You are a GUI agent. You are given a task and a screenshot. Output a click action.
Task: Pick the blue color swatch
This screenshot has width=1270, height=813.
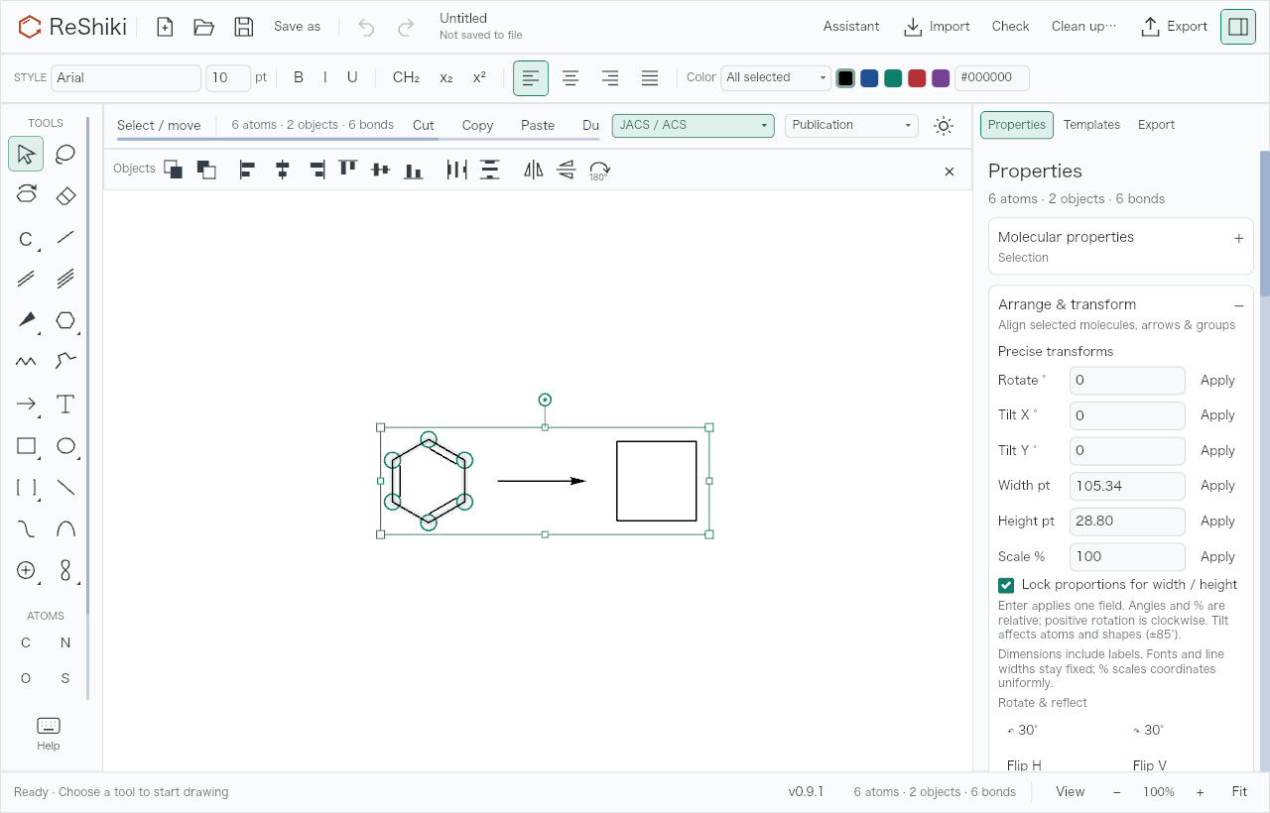pyautogui.click(x=869, y=78)
